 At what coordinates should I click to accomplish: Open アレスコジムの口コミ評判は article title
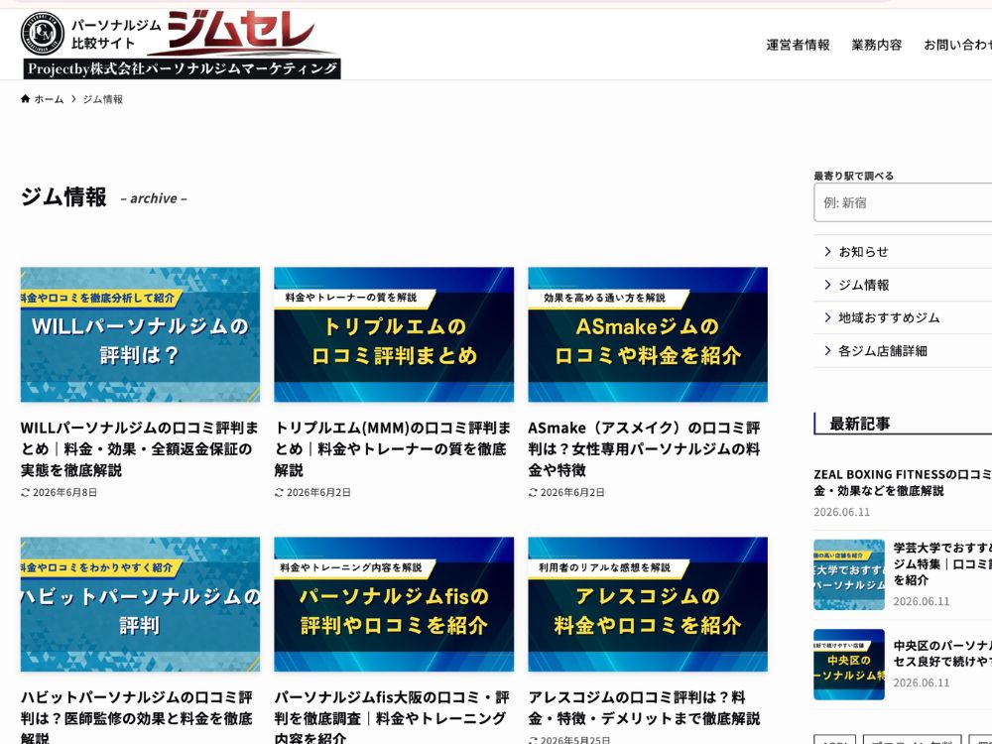tap(644, 708)
